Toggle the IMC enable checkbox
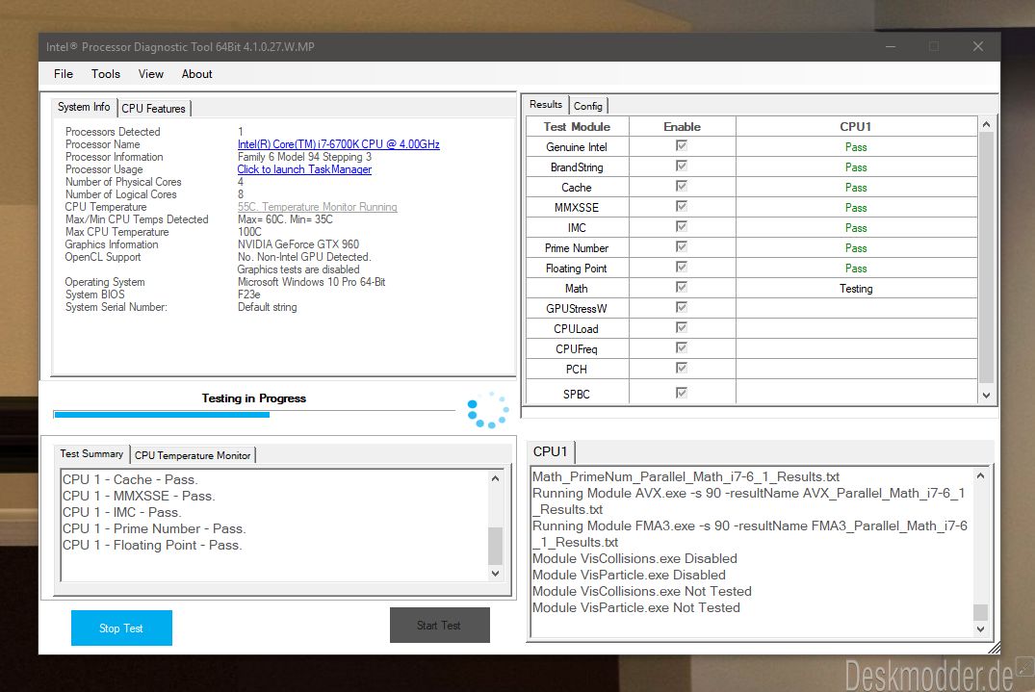The image size is (1035, 692). click(682, 226)
